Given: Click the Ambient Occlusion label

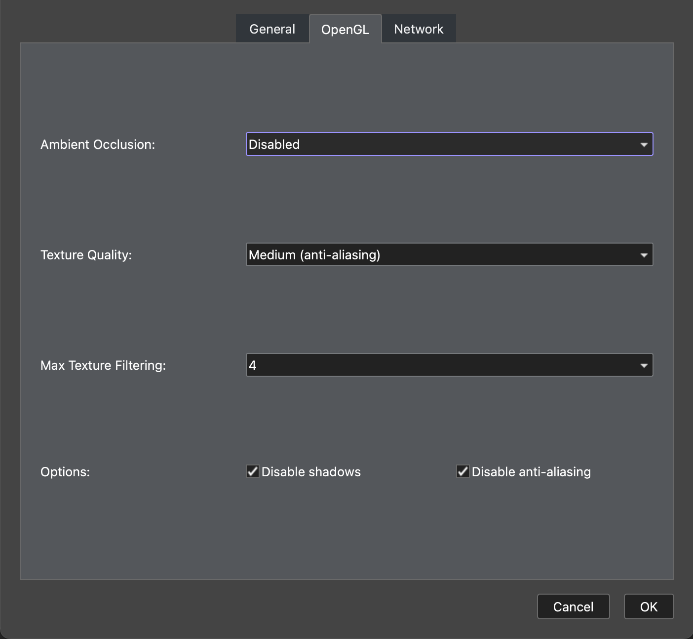Looking at the screenshot, I should (x=98, y=144).
